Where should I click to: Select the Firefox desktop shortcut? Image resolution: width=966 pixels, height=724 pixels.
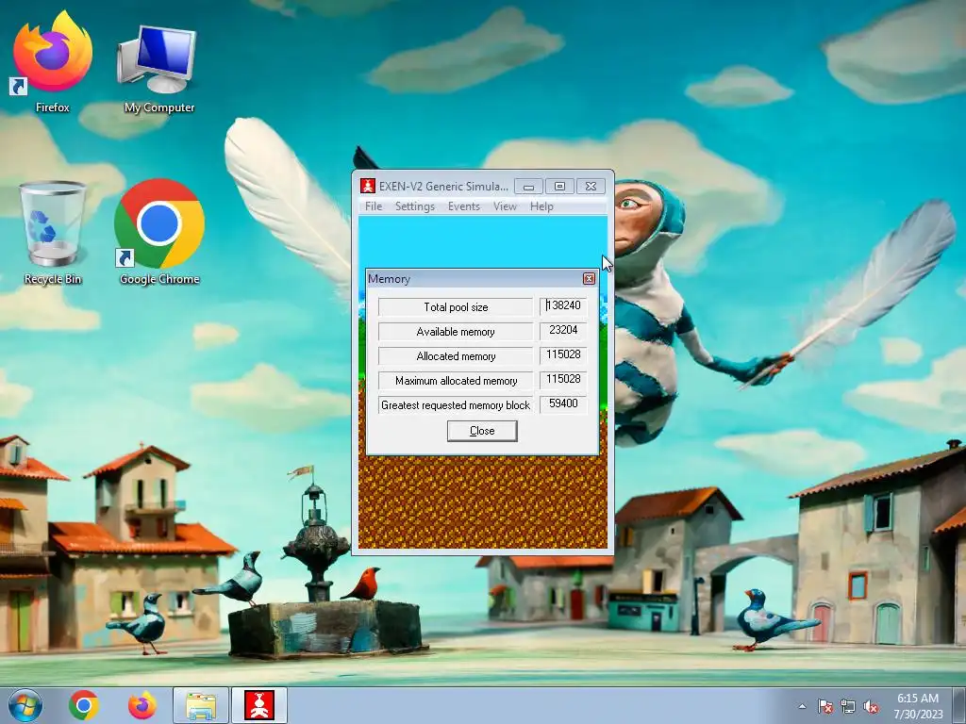(53, 61)
